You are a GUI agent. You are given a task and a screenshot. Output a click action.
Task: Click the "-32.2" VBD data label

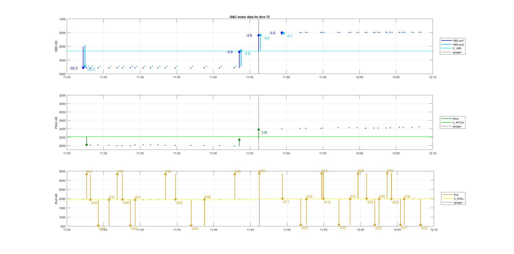tap(91, 70)
